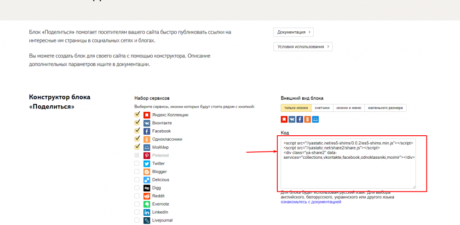
Task: Click the Odnoklassniki icon in block preview
Action: coord(308,120)
